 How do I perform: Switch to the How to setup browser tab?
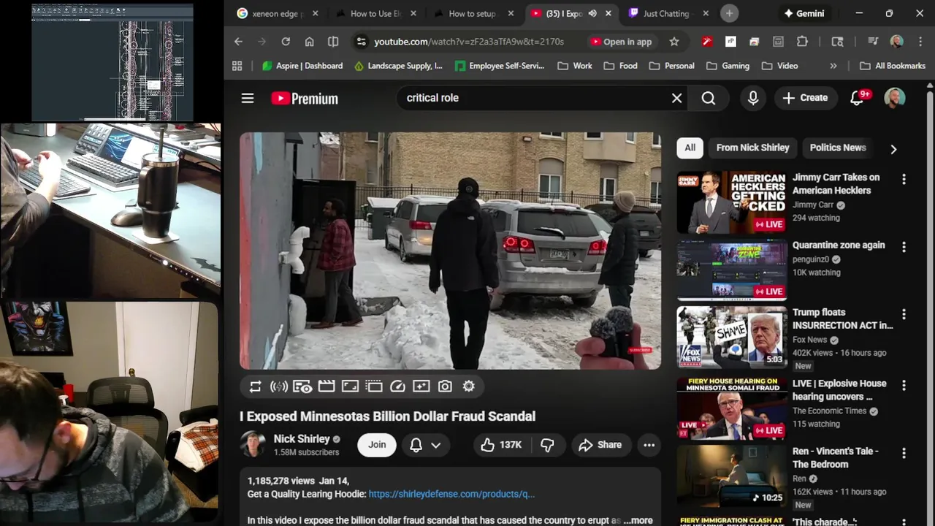click(473, 13)
